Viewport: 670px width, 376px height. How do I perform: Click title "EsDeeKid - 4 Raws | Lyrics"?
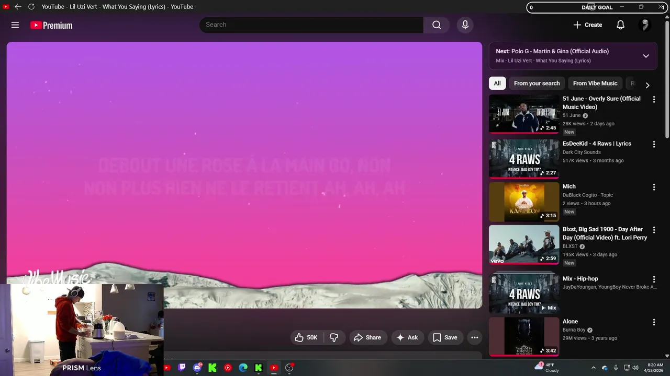coord(597,144)
